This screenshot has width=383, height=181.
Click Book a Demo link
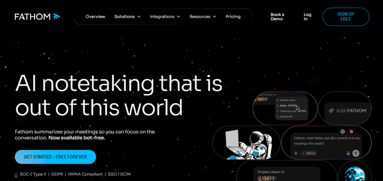(x=277, y=17)
